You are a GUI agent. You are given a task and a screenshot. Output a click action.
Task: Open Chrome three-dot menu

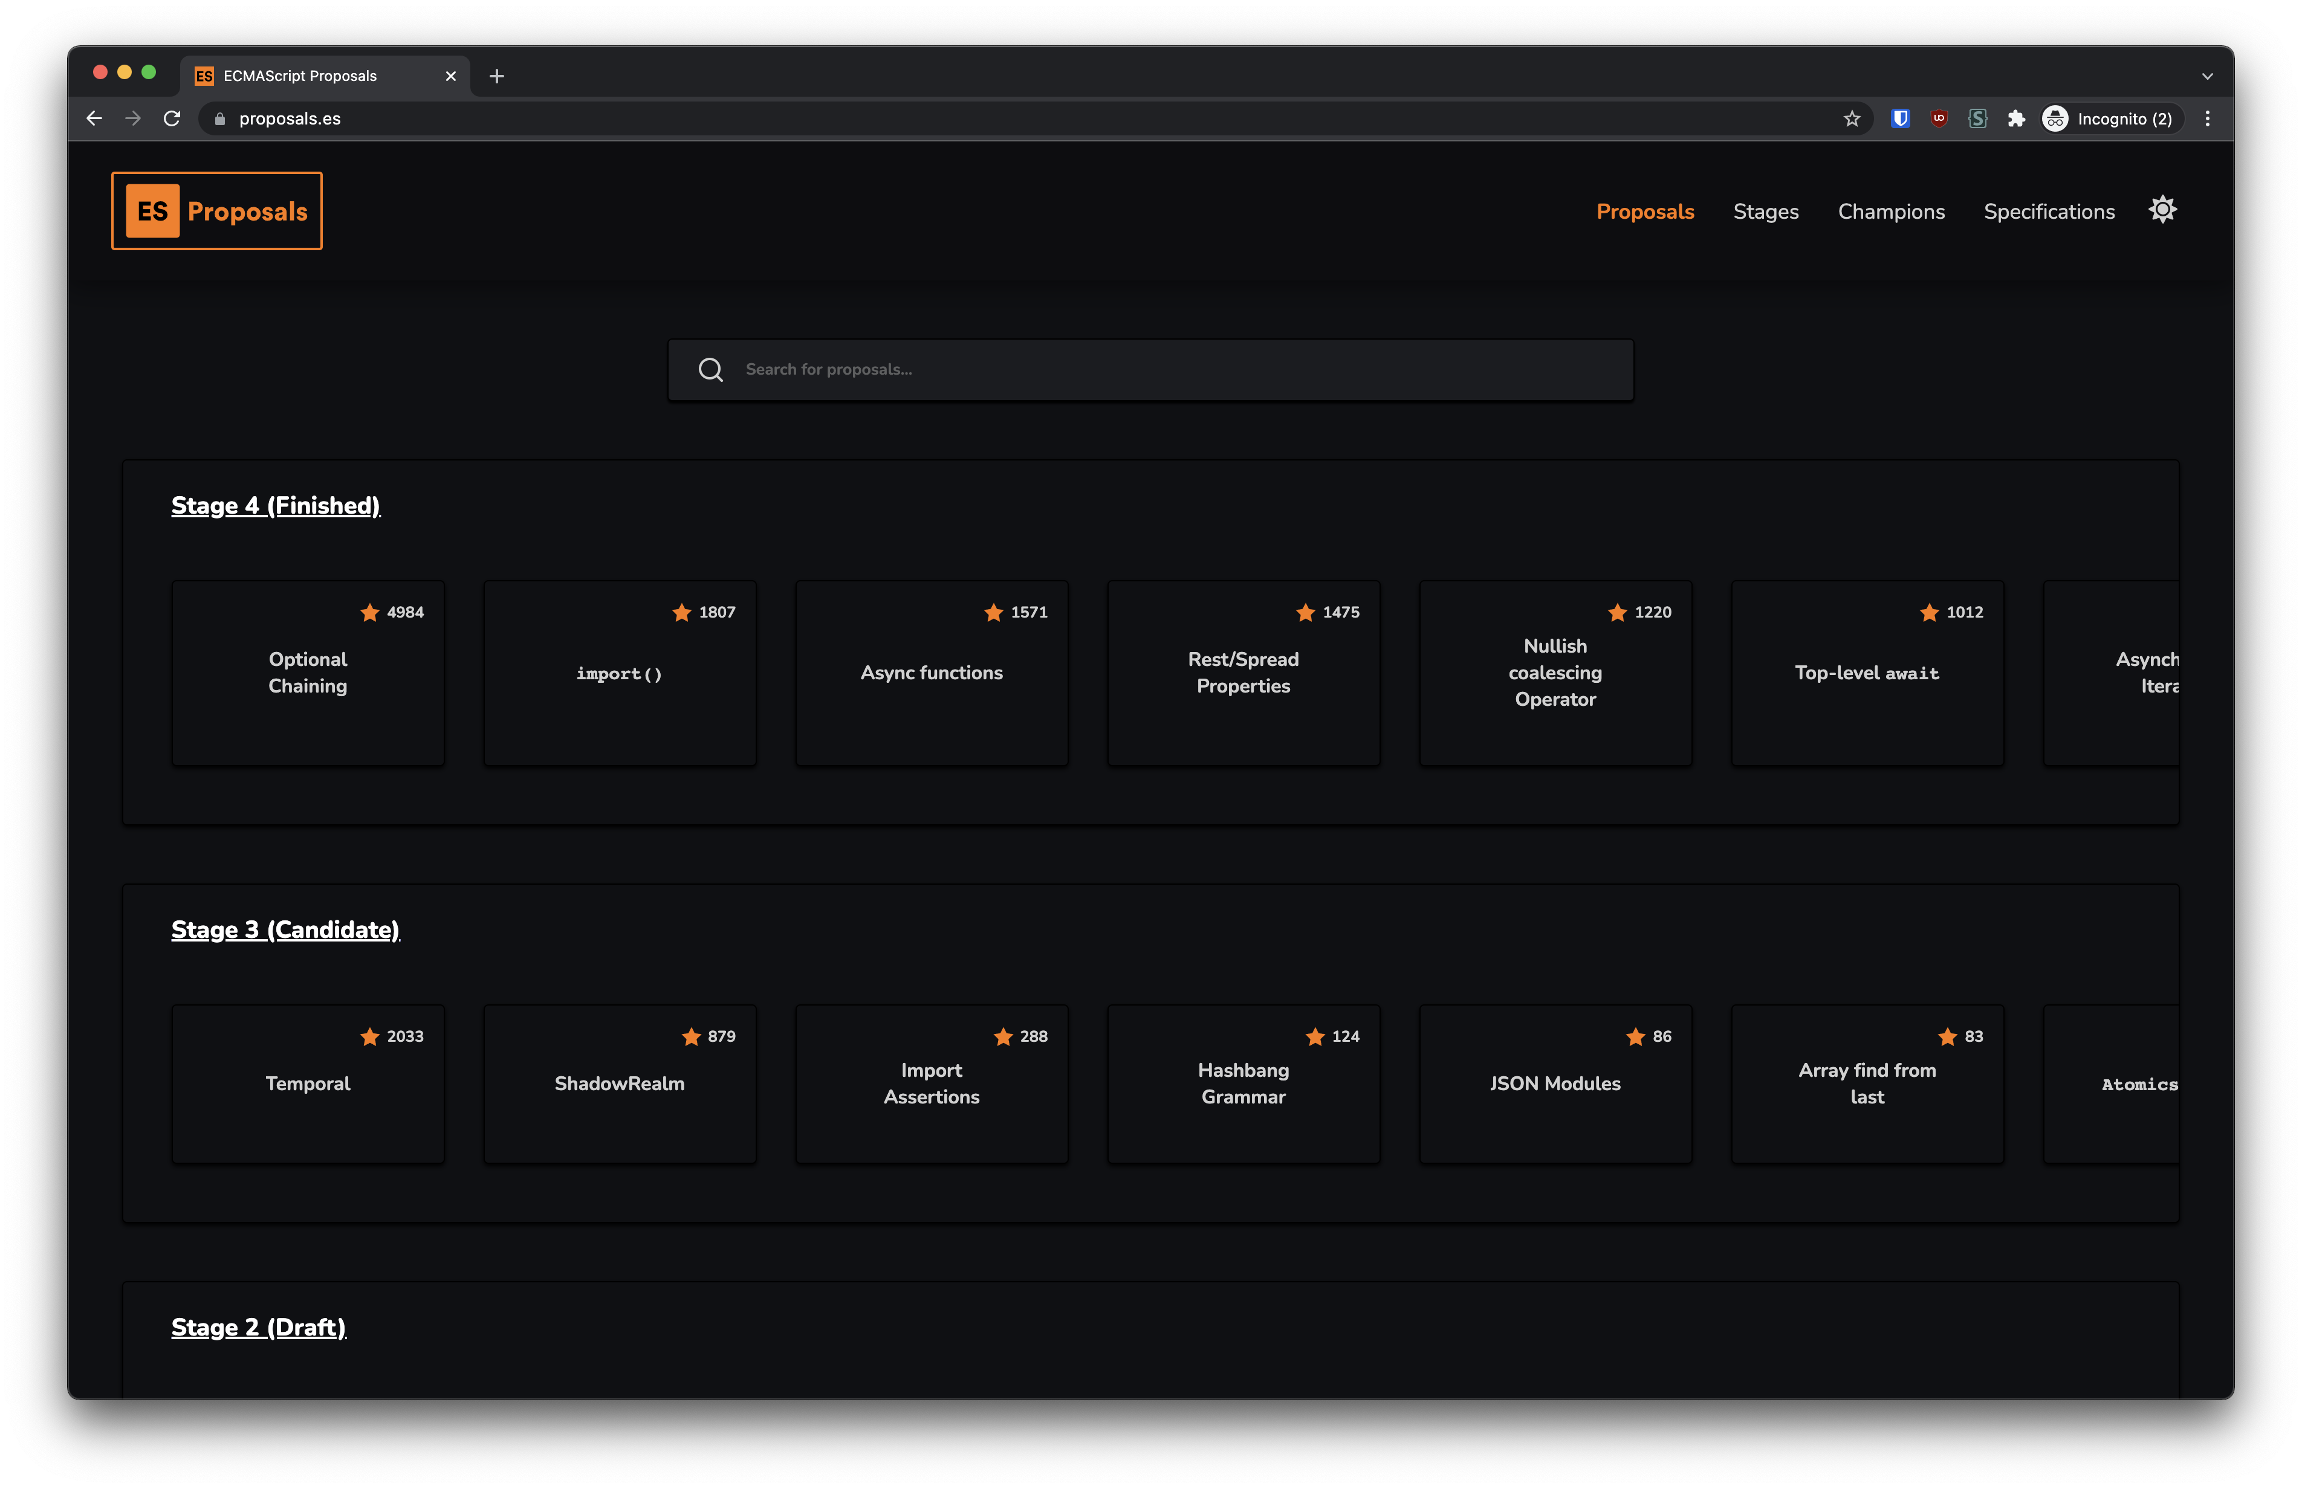[2207, 119]
